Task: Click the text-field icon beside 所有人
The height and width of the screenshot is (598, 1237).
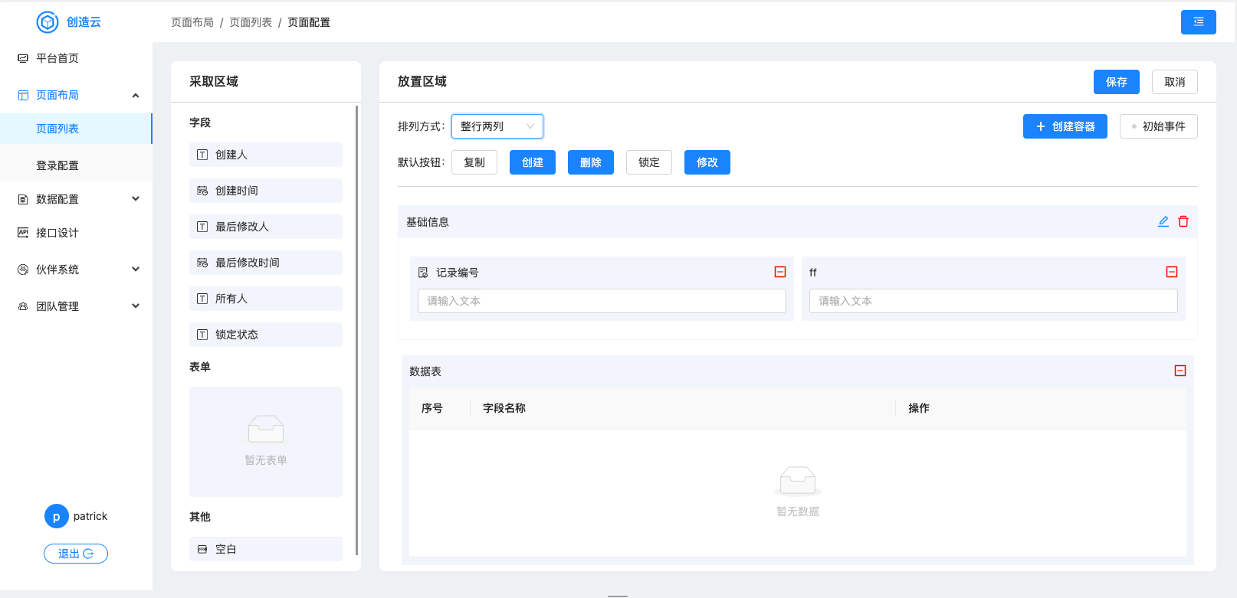Action: click(202, 299)
